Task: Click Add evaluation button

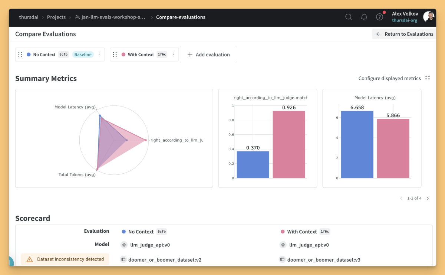Action: click(x=208, y=55)
